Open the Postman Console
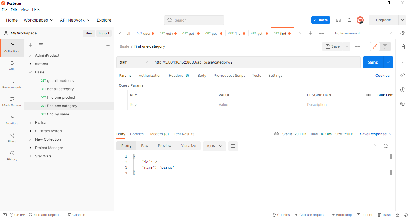410x218 pixels. [76, 215]
